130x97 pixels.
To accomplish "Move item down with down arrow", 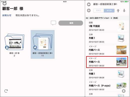I will click(124, 11).
